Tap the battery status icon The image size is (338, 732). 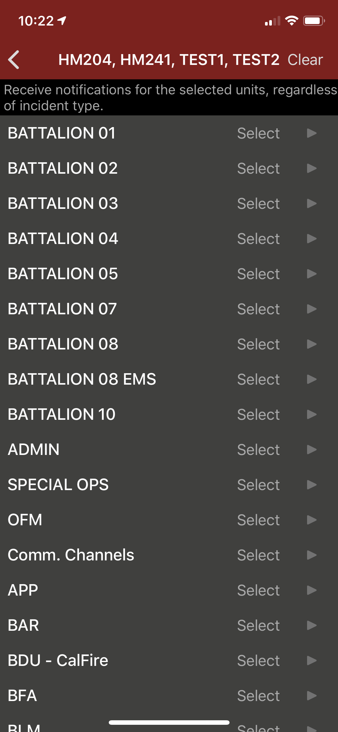coord(314,21)
